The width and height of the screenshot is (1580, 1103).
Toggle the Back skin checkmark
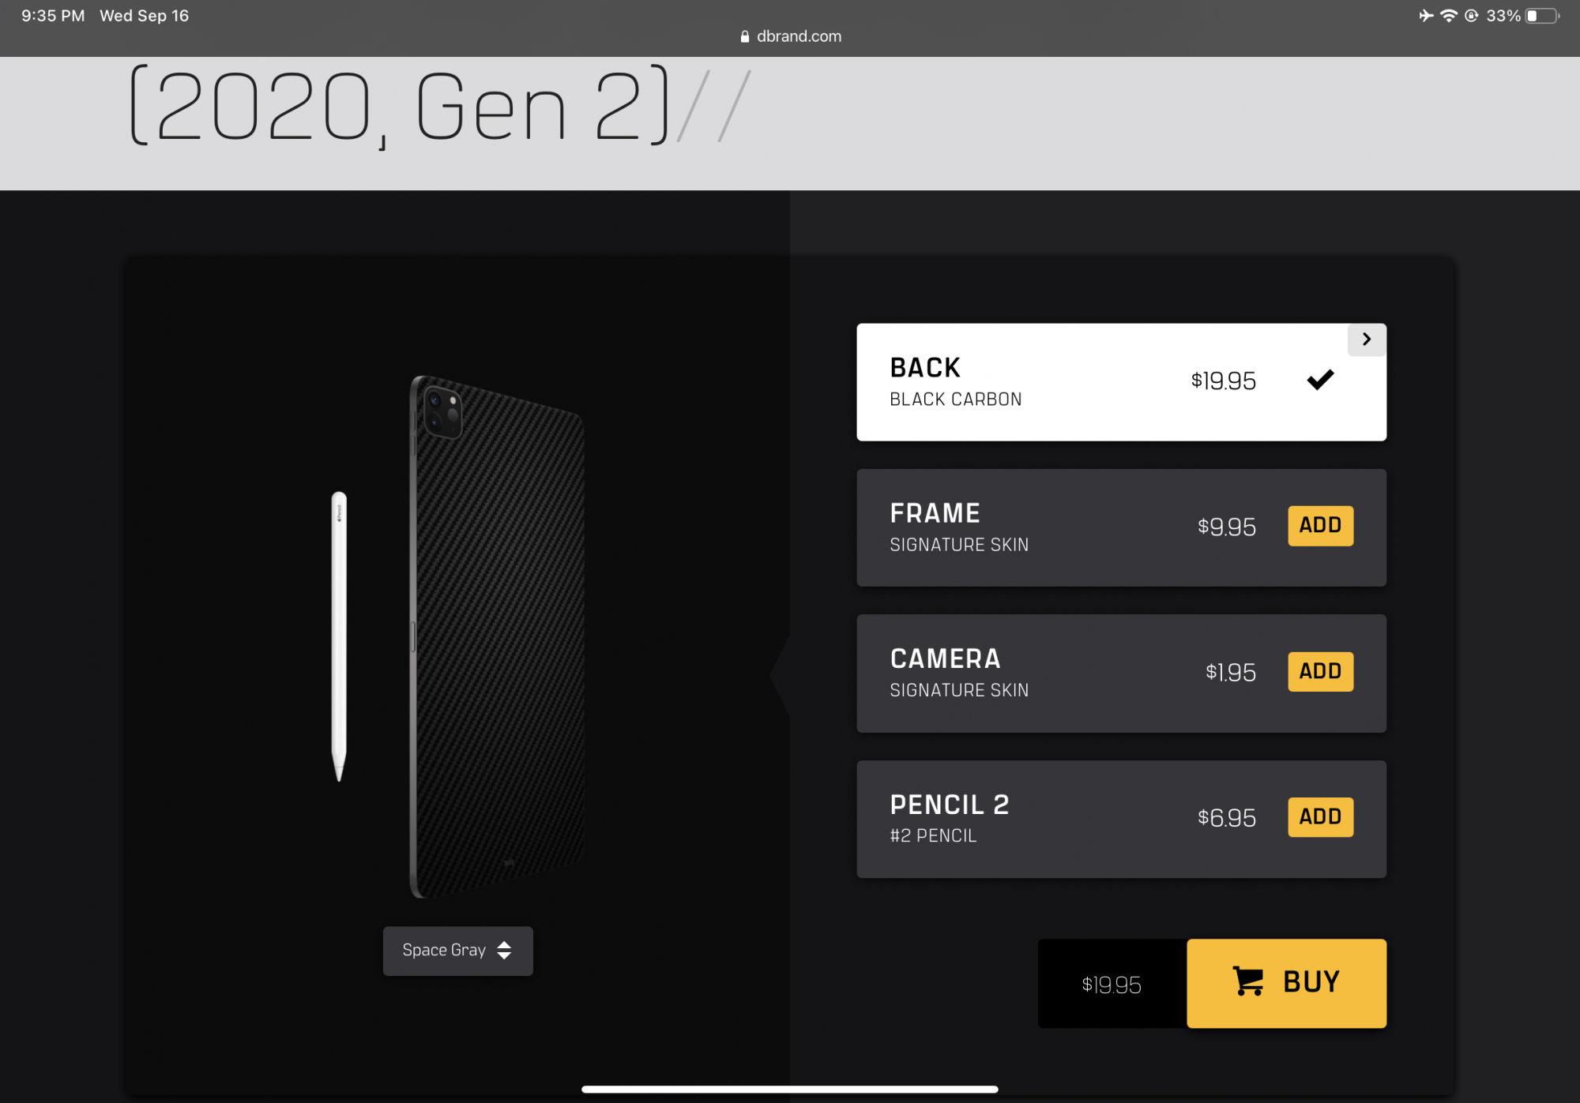(x=1320, y=380)
